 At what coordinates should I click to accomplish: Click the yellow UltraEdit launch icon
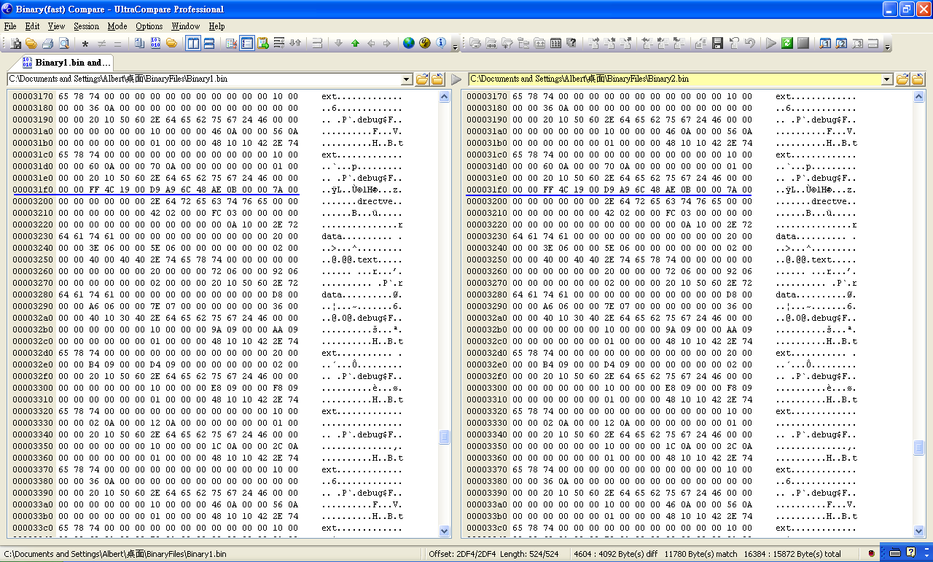(x=425, y=44)
